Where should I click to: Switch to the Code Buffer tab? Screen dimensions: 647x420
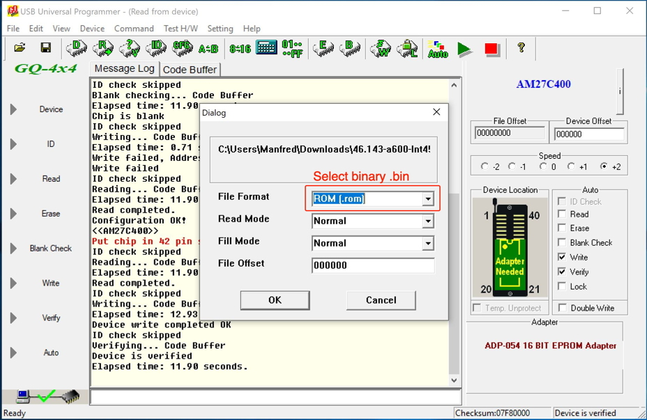(190, 70)
